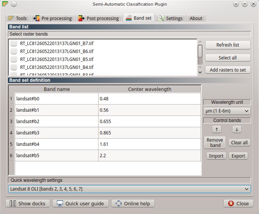Select row header number 3

click(x=11, y=122)
